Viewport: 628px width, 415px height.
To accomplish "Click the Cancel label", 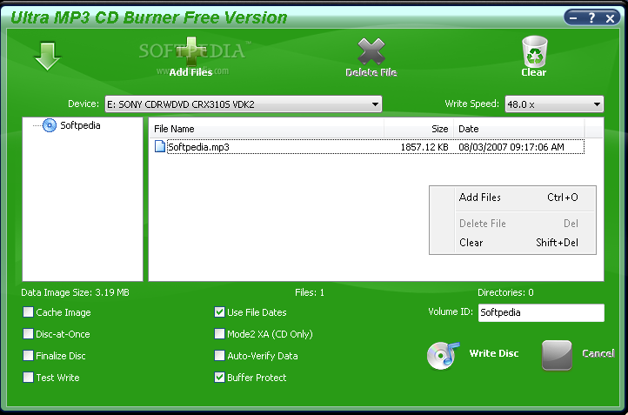I will (x=598, y=353).
